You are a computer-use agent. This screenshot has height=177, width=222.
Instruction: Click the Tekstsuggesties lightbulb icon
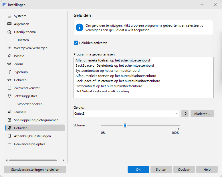click(x=9, y=96)
